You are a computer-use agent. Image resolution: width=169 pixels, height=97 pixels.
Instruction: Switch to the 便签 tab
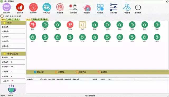click(10, 19)
